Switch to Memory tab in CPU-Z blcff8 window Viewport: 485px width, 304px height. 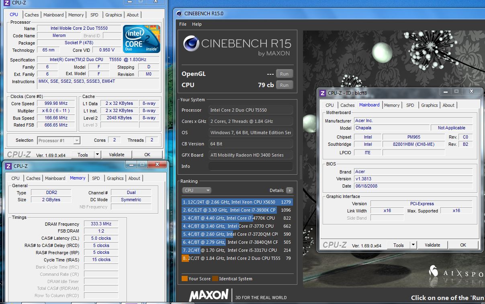(392, 105)
